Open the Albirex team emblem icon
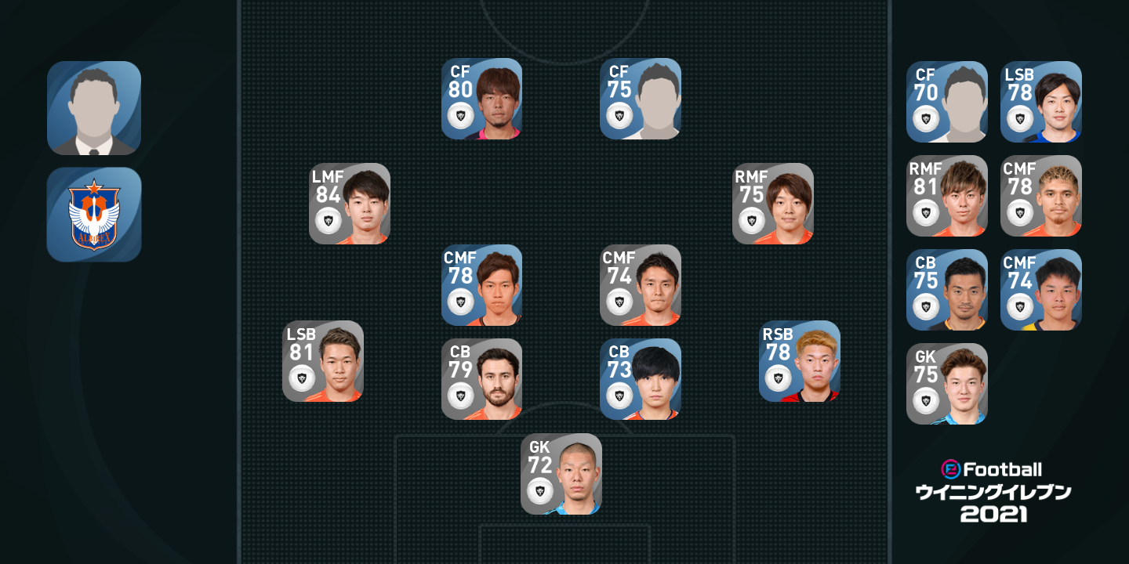The width and height of the screenshot is (1129, 564). pyautogui.click(x=94, y=215)
